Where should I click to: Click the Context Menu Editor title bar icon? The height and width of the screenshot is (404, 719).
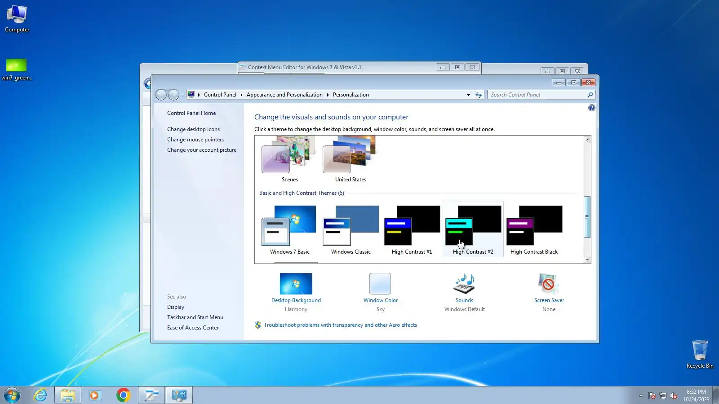coord(243,67)
